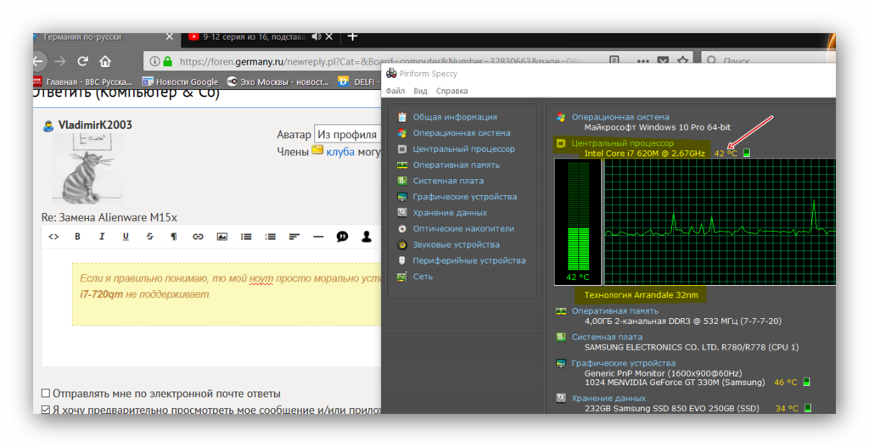This screenshot has height=447, width=869.
Task: Click the CPU temperature history graph
Action: click(720, 222)
